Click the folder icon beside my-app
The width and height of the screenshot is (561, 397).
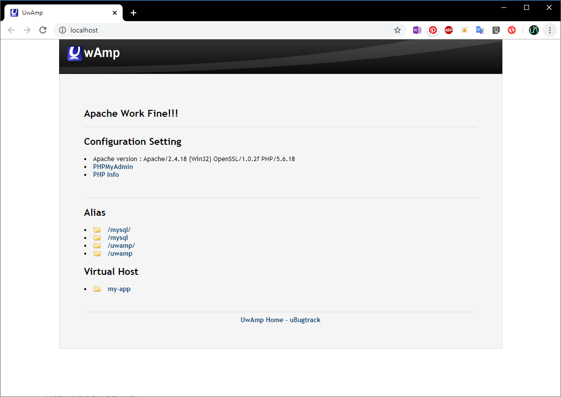(97, 289)
